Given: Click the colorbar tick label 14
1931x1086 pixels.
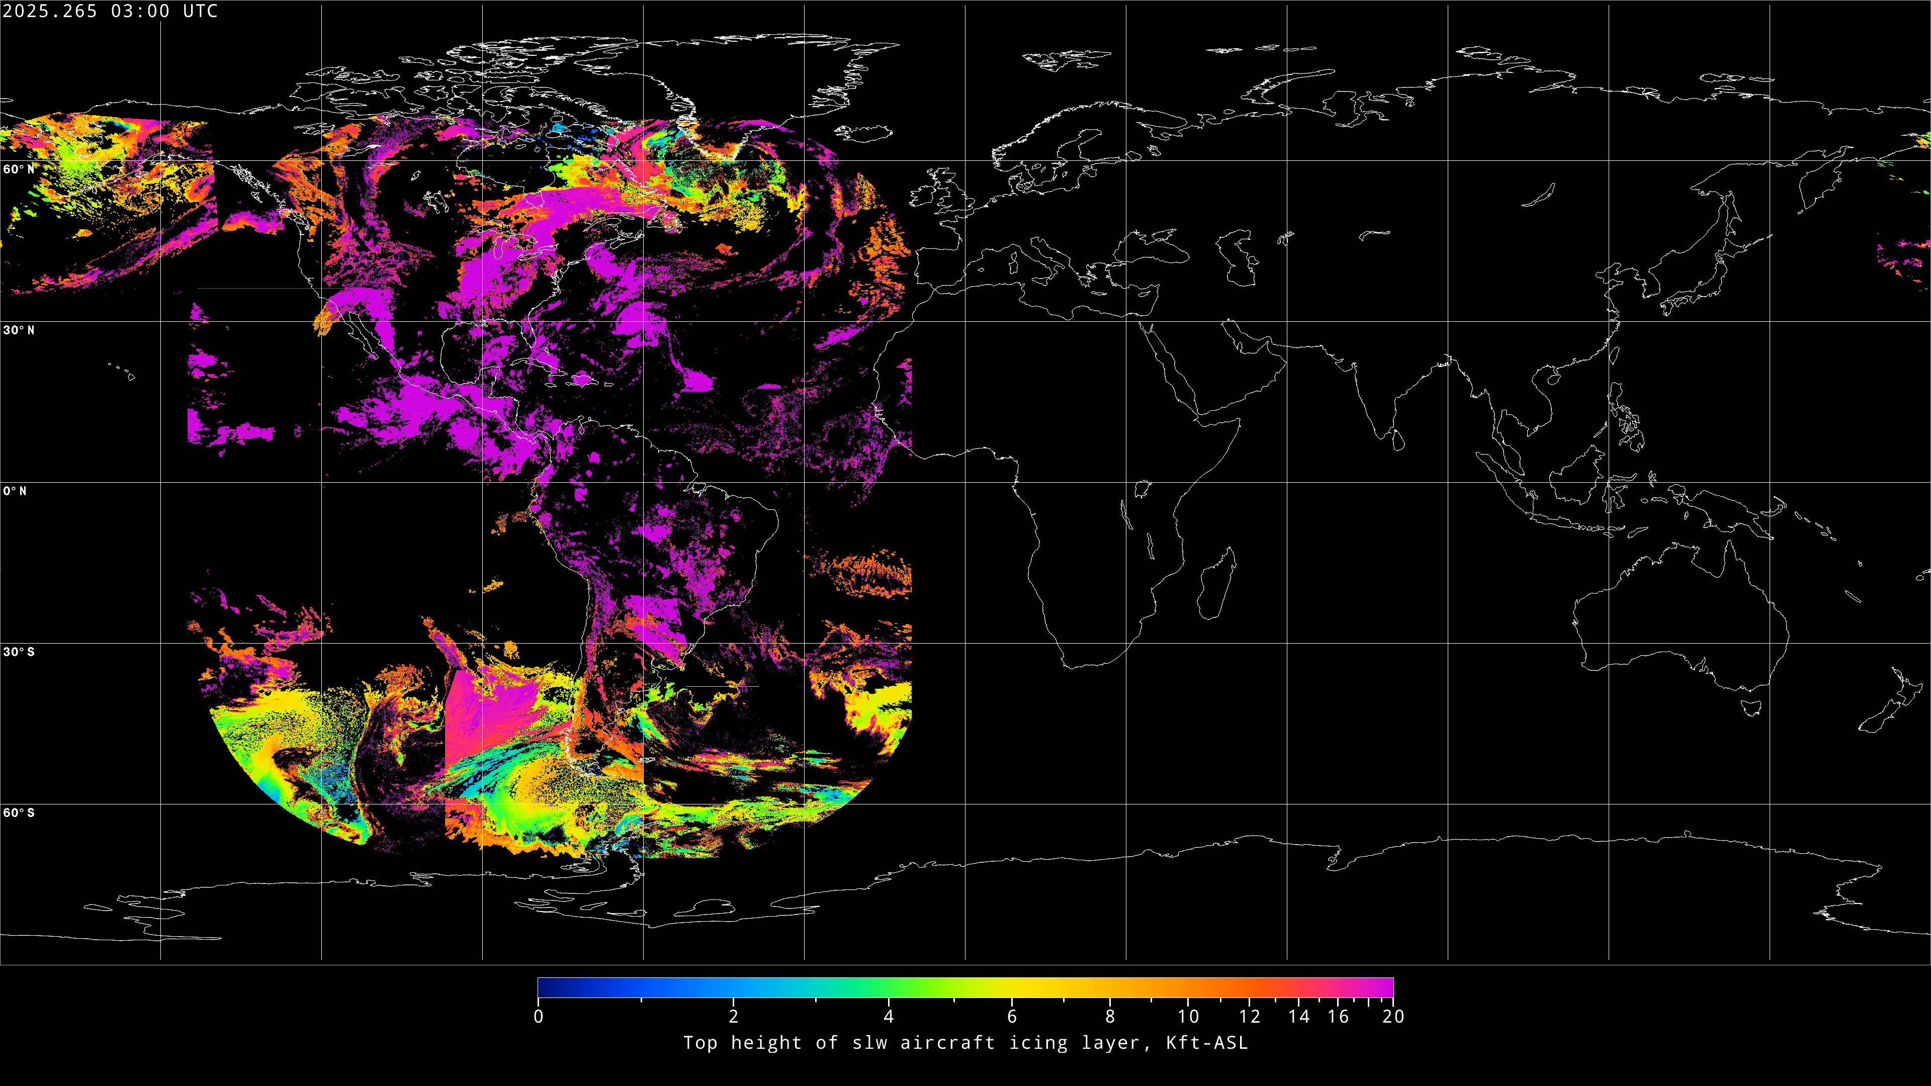Looking at the screenshot, I should [x=1299, y=1017].
